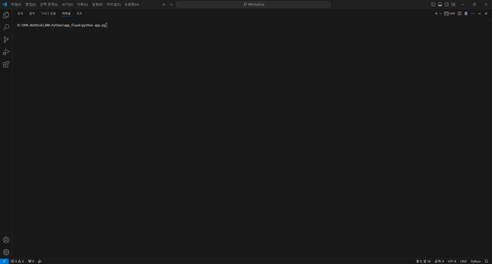The image size is (492, 264).
Task: Toggle the secondary side bar layout icon
Action: [x=447, y=4]
